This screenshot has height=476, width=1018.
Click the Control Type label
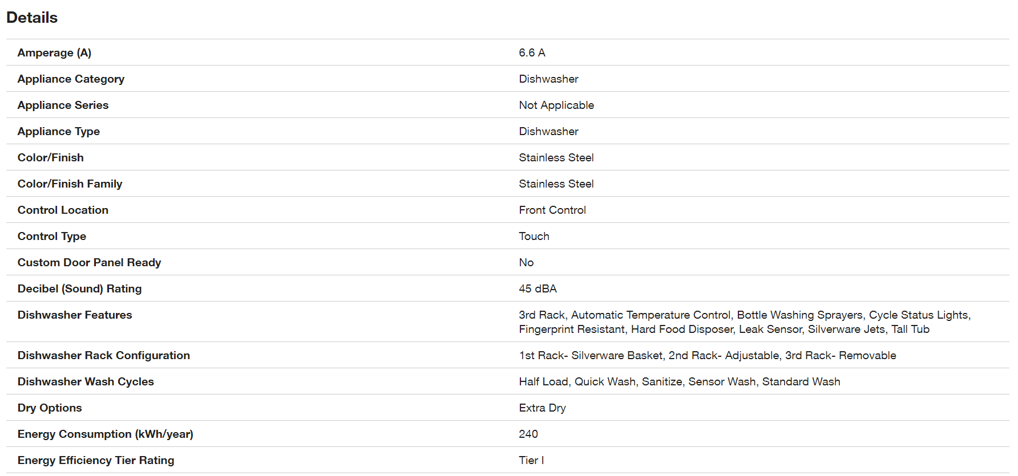click(51, 237)
